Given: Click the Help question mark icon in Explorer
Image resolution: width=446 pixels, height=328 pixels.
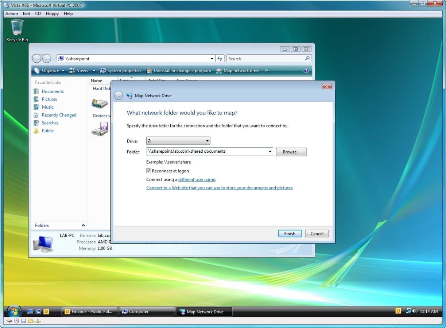Looking at the screenshot, I should [306, 71].
